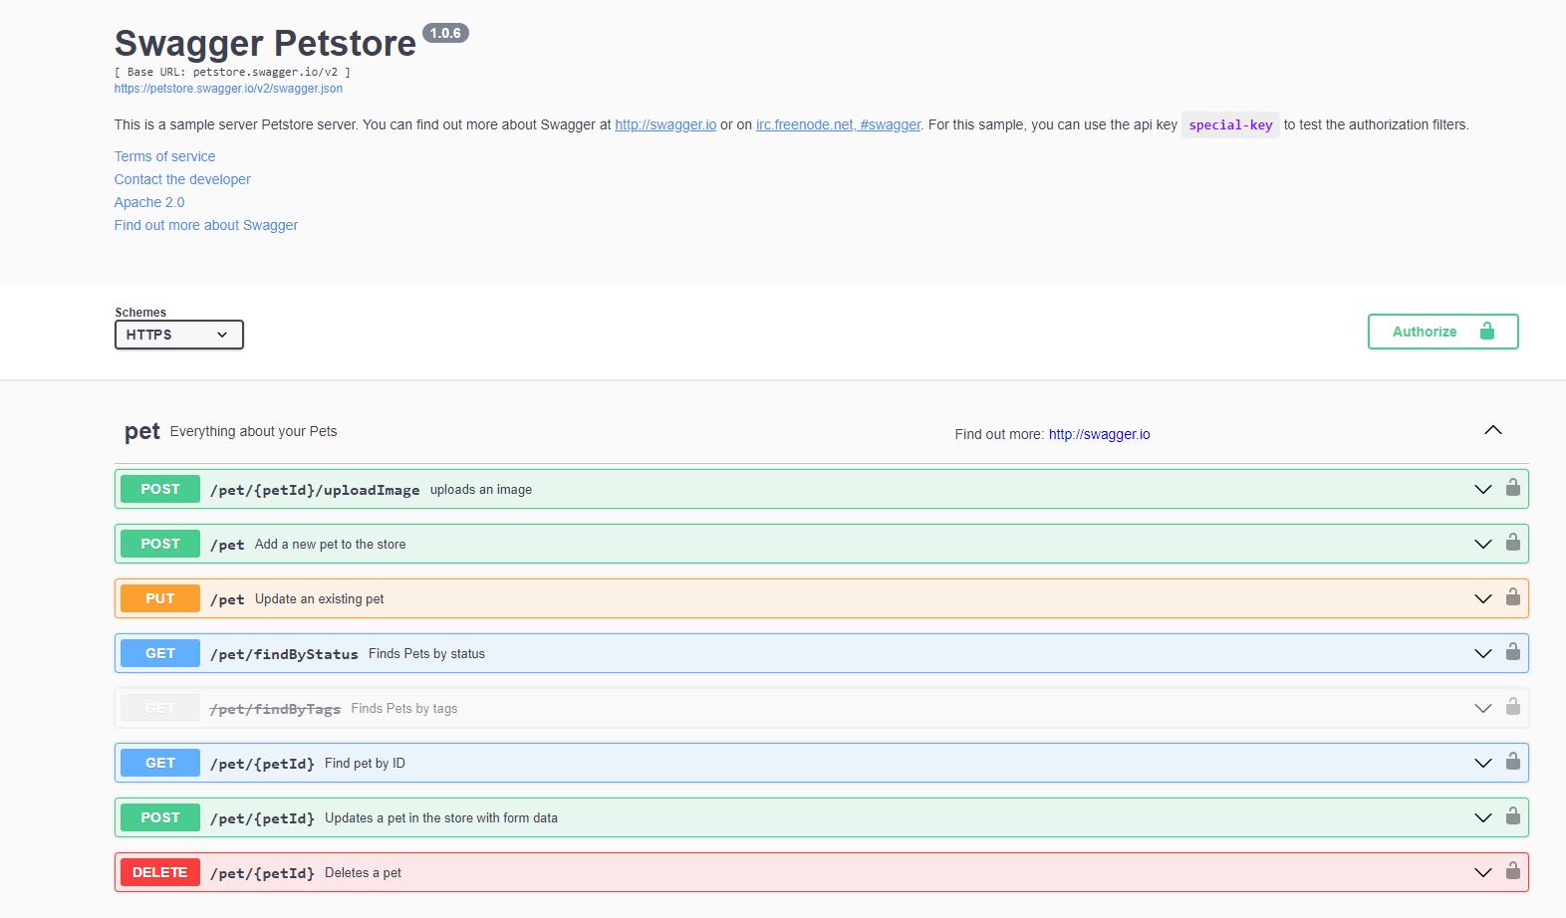Viewport: 1566px width, 918px height.
Task: Expand the 'Update an existing pet' chevron
Action: point(1482,598)
